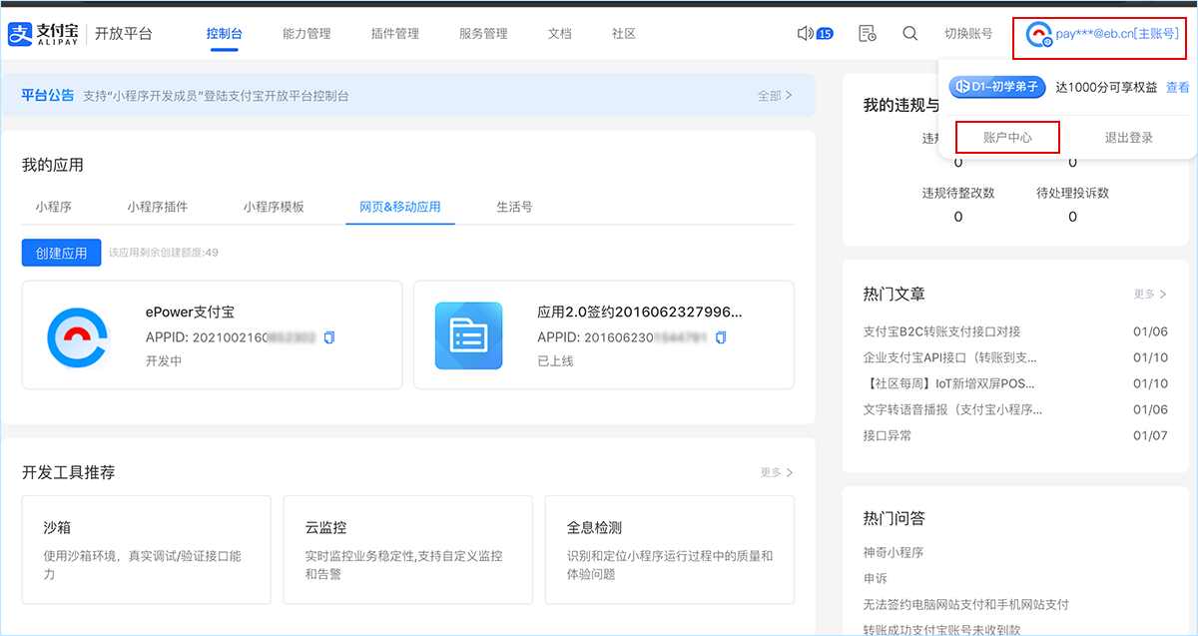Screen dimensions: 1198x636
Task: Open 账户中心 from the account menu
Action: (1007, 138)
